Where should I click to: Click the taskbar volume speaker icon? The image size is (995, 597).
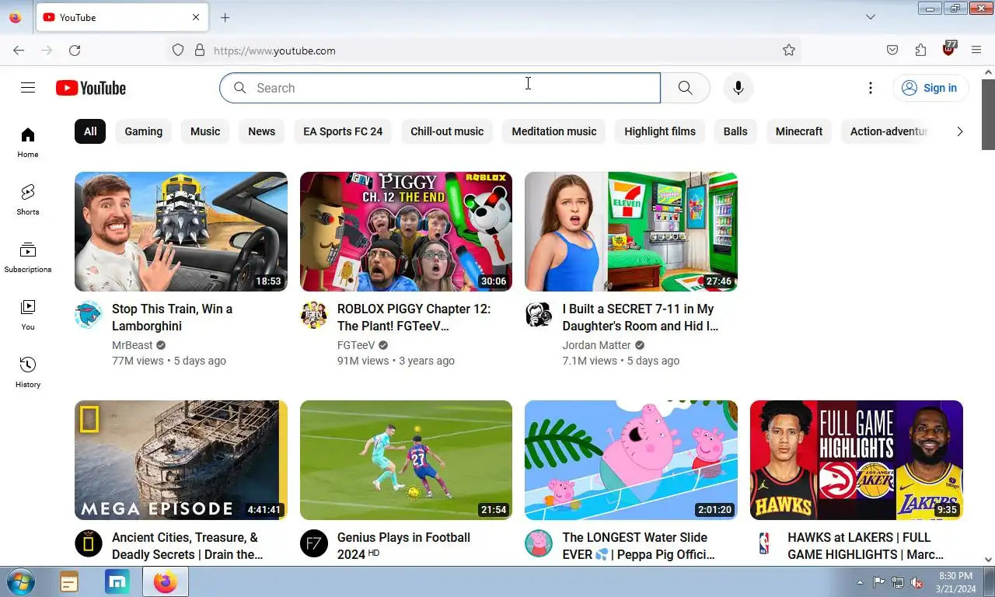point(916,582)
